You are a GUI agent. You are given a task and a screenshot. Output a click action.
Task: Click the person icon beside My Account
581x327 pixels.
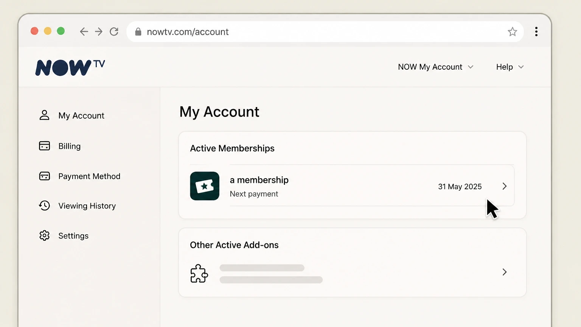44,115
